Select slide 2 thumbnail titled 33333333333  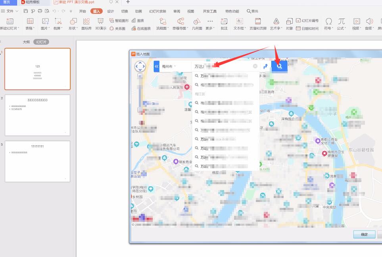38,115
